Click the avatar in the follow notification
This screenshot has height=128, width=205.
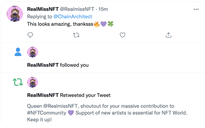[x=33, y=52]
